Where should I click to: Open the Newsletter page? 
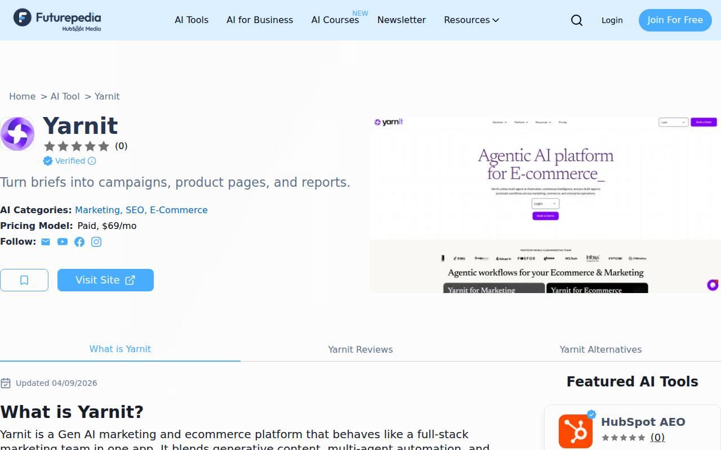(402, 20)
